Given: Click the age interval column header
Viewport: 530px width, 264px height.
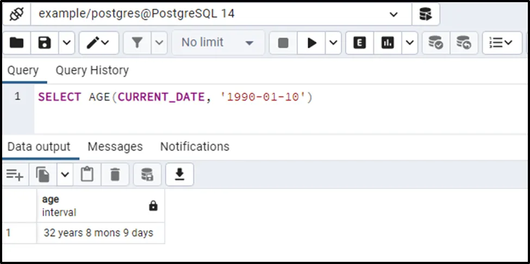Looking at the screenshot, I should [92, 206].
